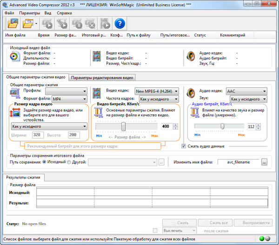Click the open video file toolbar icon
Viewport: 279px width, 245px height.
[x=12, y=23]
